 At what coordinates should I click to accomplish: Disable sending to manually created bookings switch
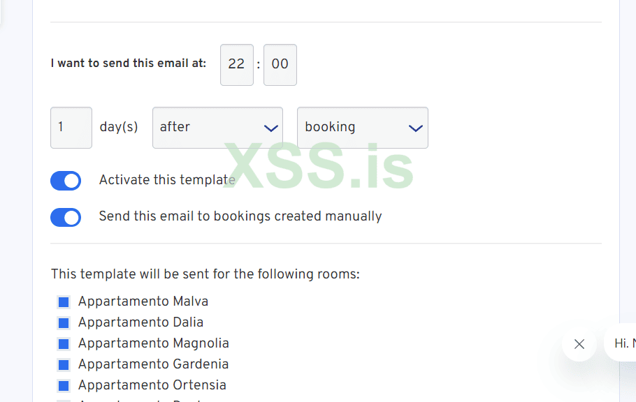click(x=66, y=217)
